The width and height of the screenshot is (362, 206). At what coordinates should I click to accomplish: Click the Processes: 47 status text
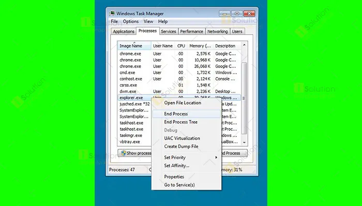pyautogui.click(x=122, y=169)
